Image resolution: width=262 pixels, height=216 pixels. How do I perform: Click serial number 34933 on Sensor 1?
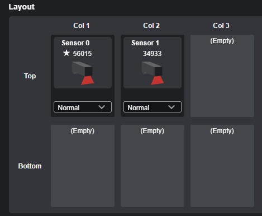pyautogui.click(x=152, y=54)
